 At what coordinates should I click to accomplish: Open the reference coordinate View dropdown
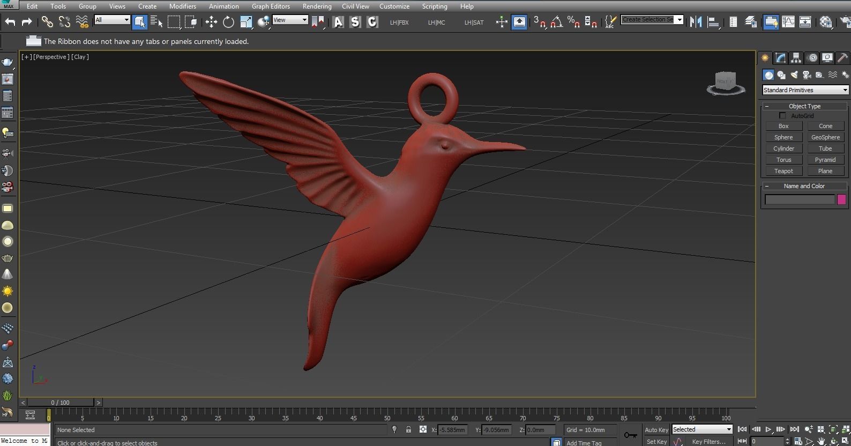[x=290, y=20]
